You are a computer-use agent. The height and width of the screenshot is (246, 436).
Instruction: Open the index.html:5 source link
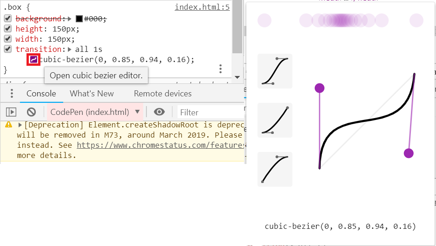tap(202, 8)
